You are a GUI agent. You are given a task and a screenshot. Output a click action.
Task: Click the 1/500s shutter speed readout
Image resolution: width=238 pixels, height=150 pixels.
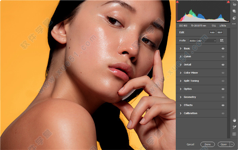(223, 26)
